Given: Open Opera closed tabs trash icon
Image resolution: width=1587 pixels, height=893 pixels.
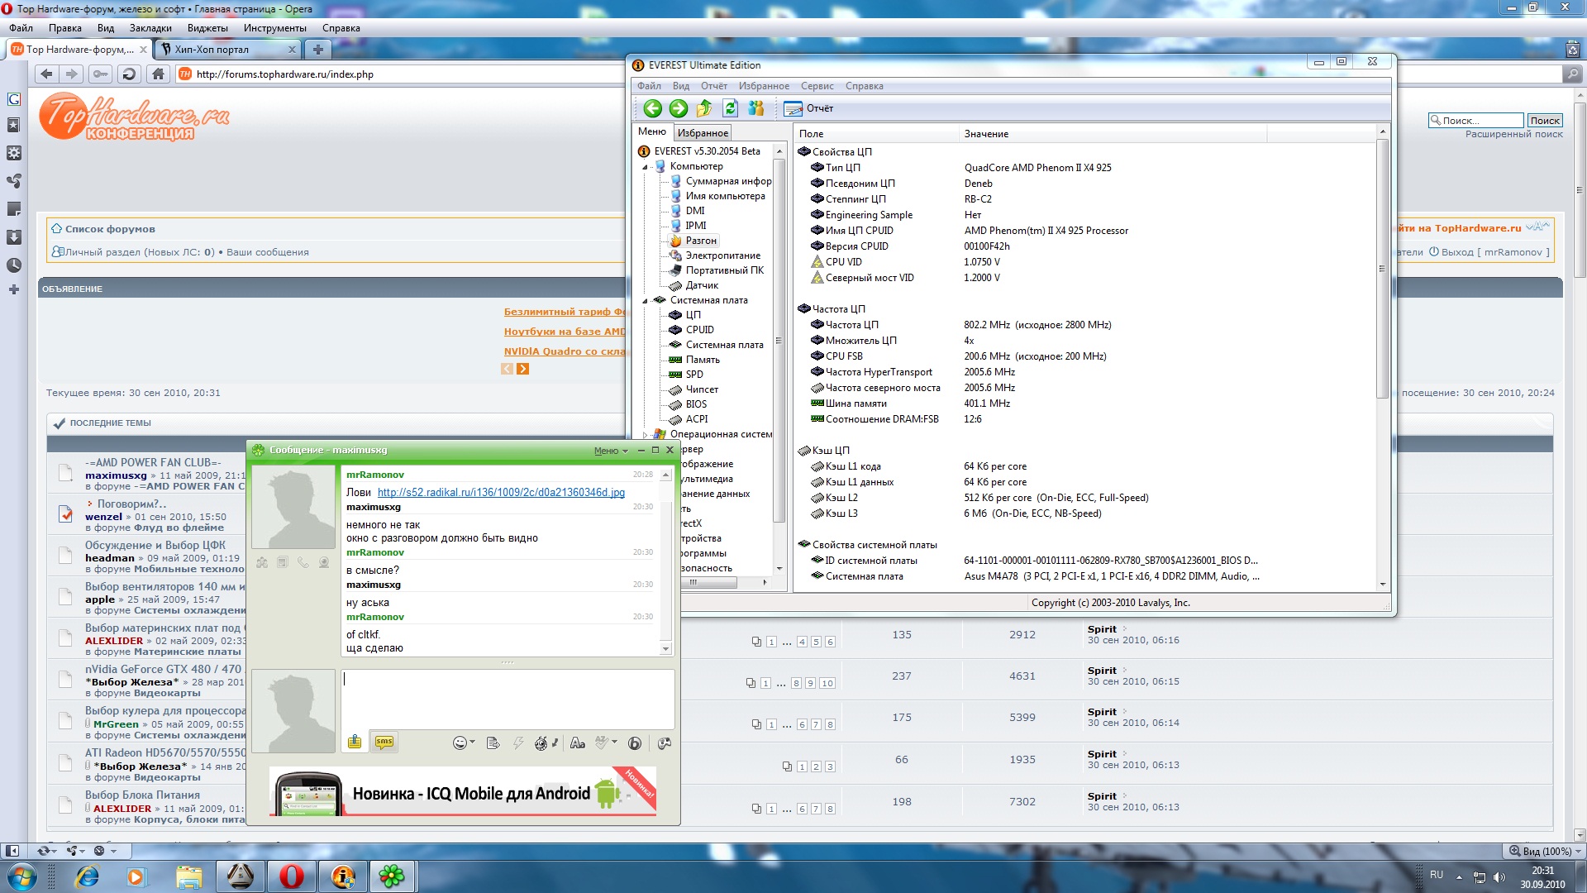Looking at the screenshot, I should pos(1572,50).
